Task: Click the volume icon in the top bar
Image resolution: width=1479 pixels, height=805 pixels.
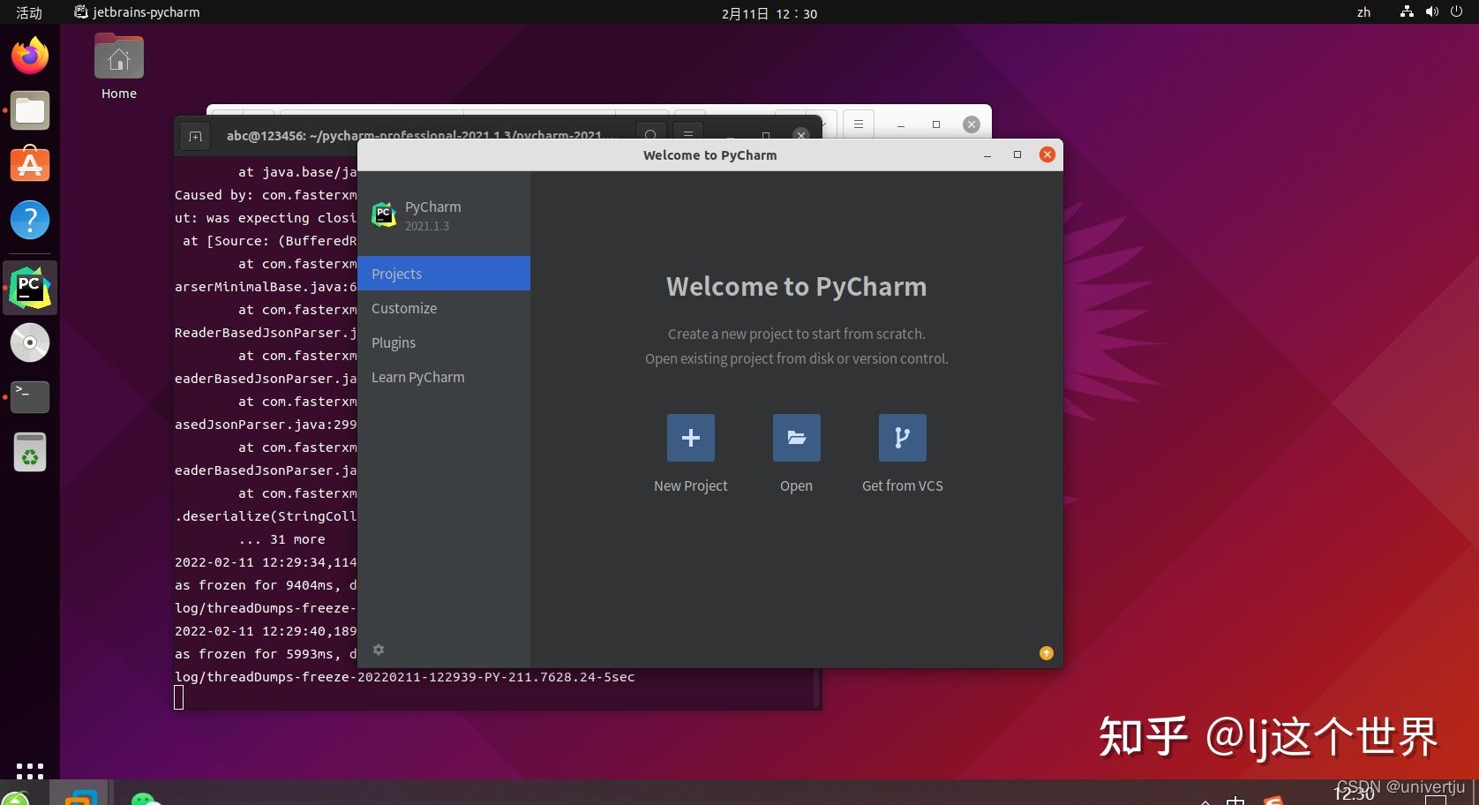Action: click(x=1431, y=12)
